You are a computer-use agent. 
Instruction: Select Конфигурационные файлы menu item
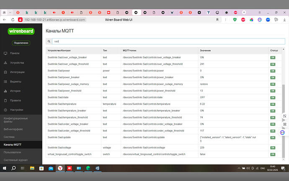(x=15, y=120)
